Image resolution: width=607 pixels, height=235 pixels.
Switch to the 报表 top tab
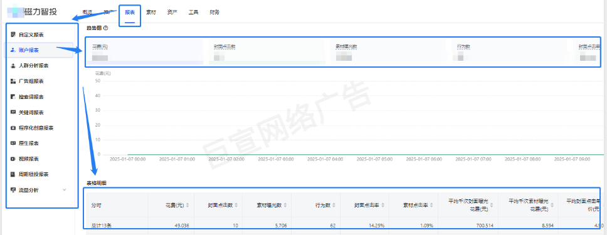click(x=130, y=13)
